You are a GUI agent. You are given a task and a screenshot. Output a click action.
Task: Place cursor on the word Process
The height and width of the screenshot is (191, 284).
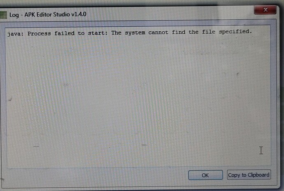pos(39,33)
